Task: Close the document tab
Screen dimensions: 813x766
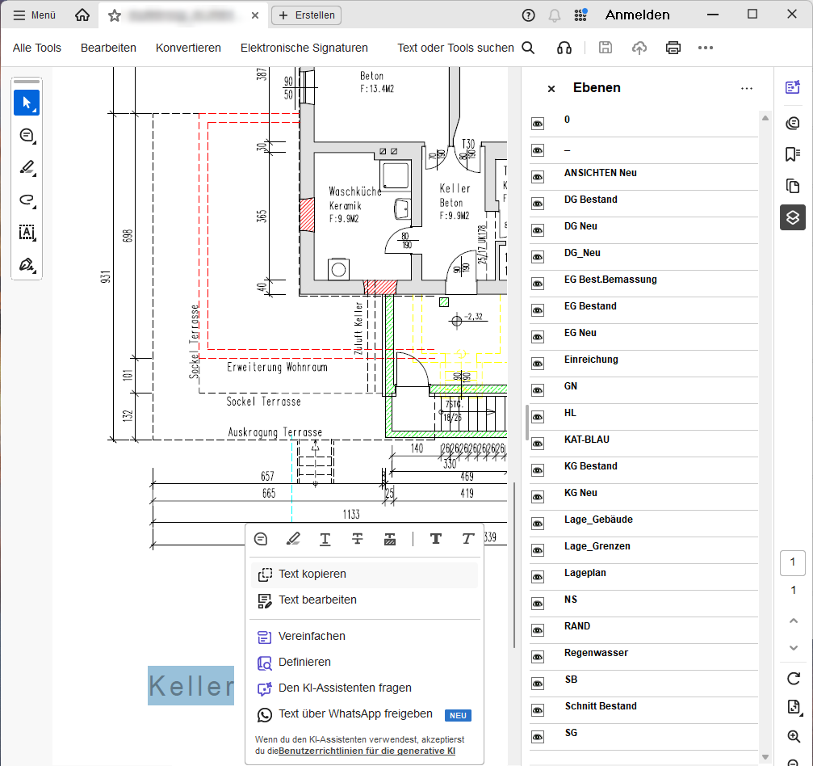Action: (x=255, y=15)
